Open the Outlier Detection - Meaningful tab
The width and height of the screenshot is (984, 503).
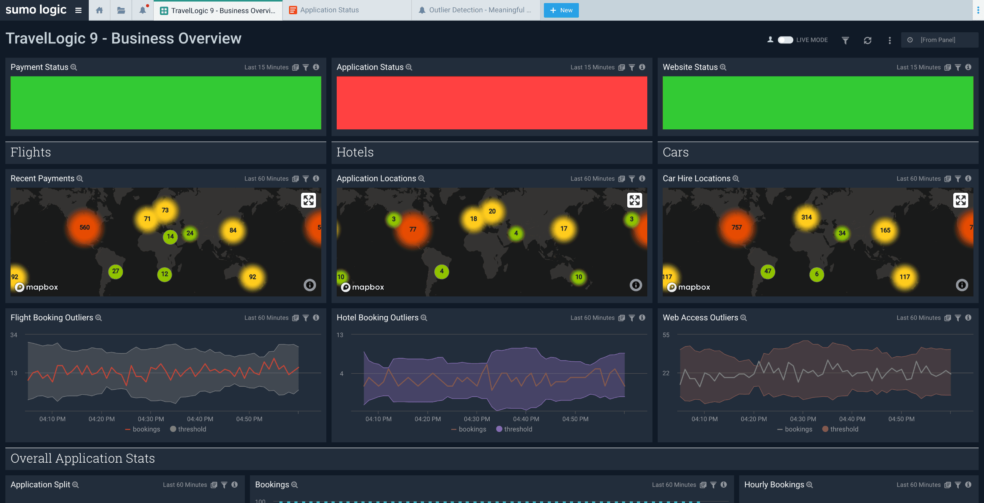click(475, 10)
